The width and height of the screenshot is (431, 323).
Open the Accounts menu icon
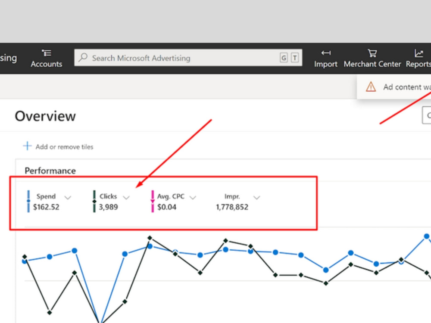point(47,53)
